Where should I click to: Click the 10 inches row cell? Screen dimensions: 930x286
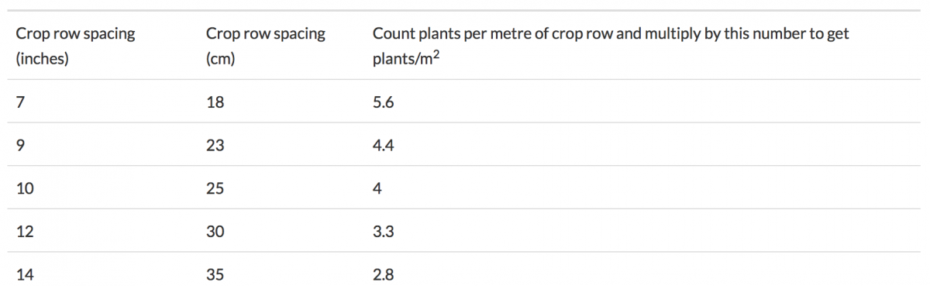[25, 188]
